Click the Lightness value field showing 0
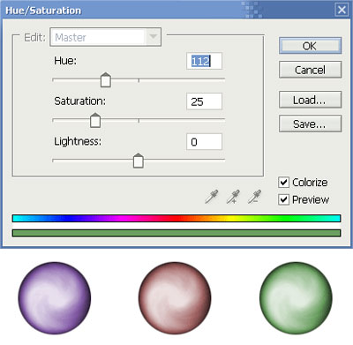The height and width of the screenshot is (345, 353). point(204,142)
